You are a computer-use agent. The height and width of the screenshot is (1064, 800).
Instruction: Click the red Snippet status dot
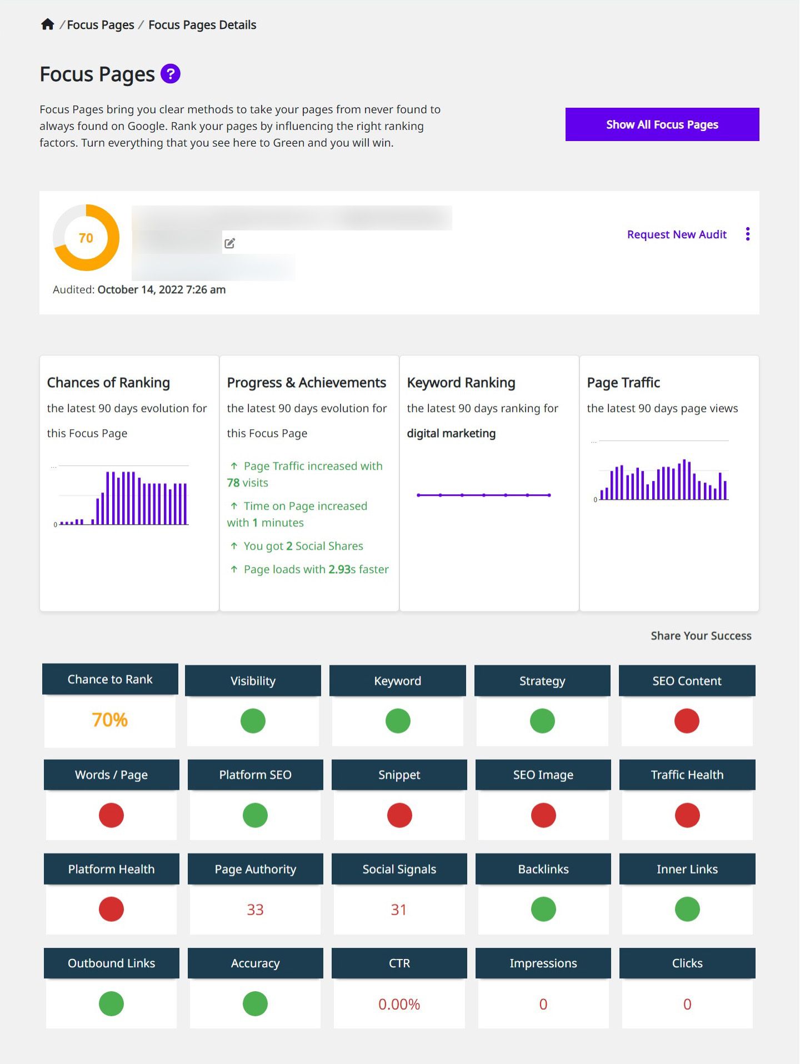point(399,815)
